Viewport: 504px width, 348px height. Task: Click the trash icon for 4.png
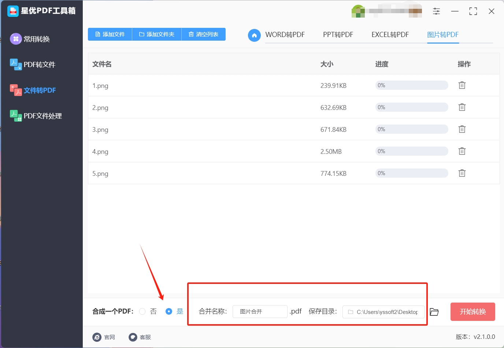[462, 151]
